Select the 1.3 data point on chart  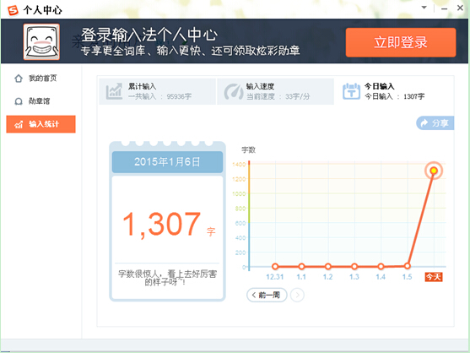[354, 266]
